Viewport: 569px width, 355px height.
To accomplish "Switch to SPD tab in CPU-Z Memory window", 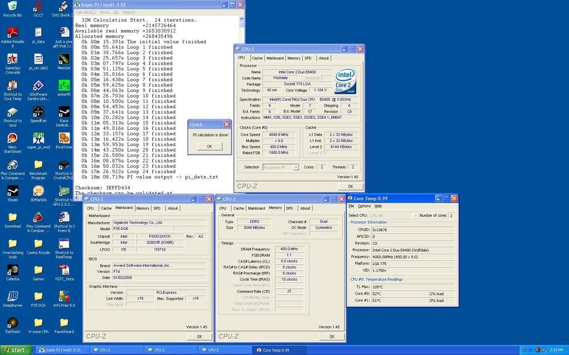I will (x=289, y=209).
